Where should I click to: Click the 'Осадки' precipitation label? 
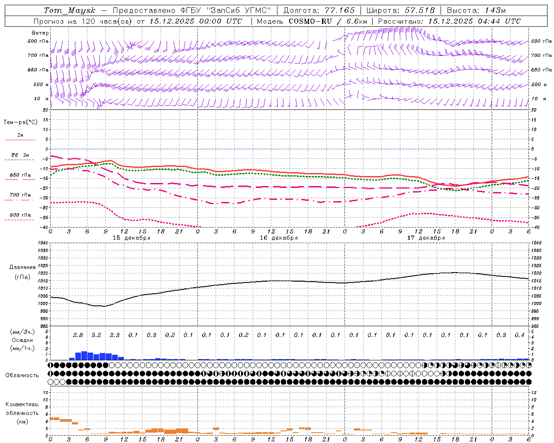click(x=22, y=340)
